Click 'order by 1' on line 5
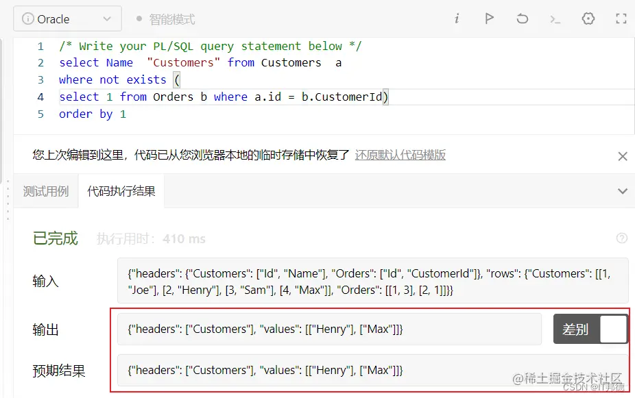This screenshot has height=398, width=635. tap(93, 114)
